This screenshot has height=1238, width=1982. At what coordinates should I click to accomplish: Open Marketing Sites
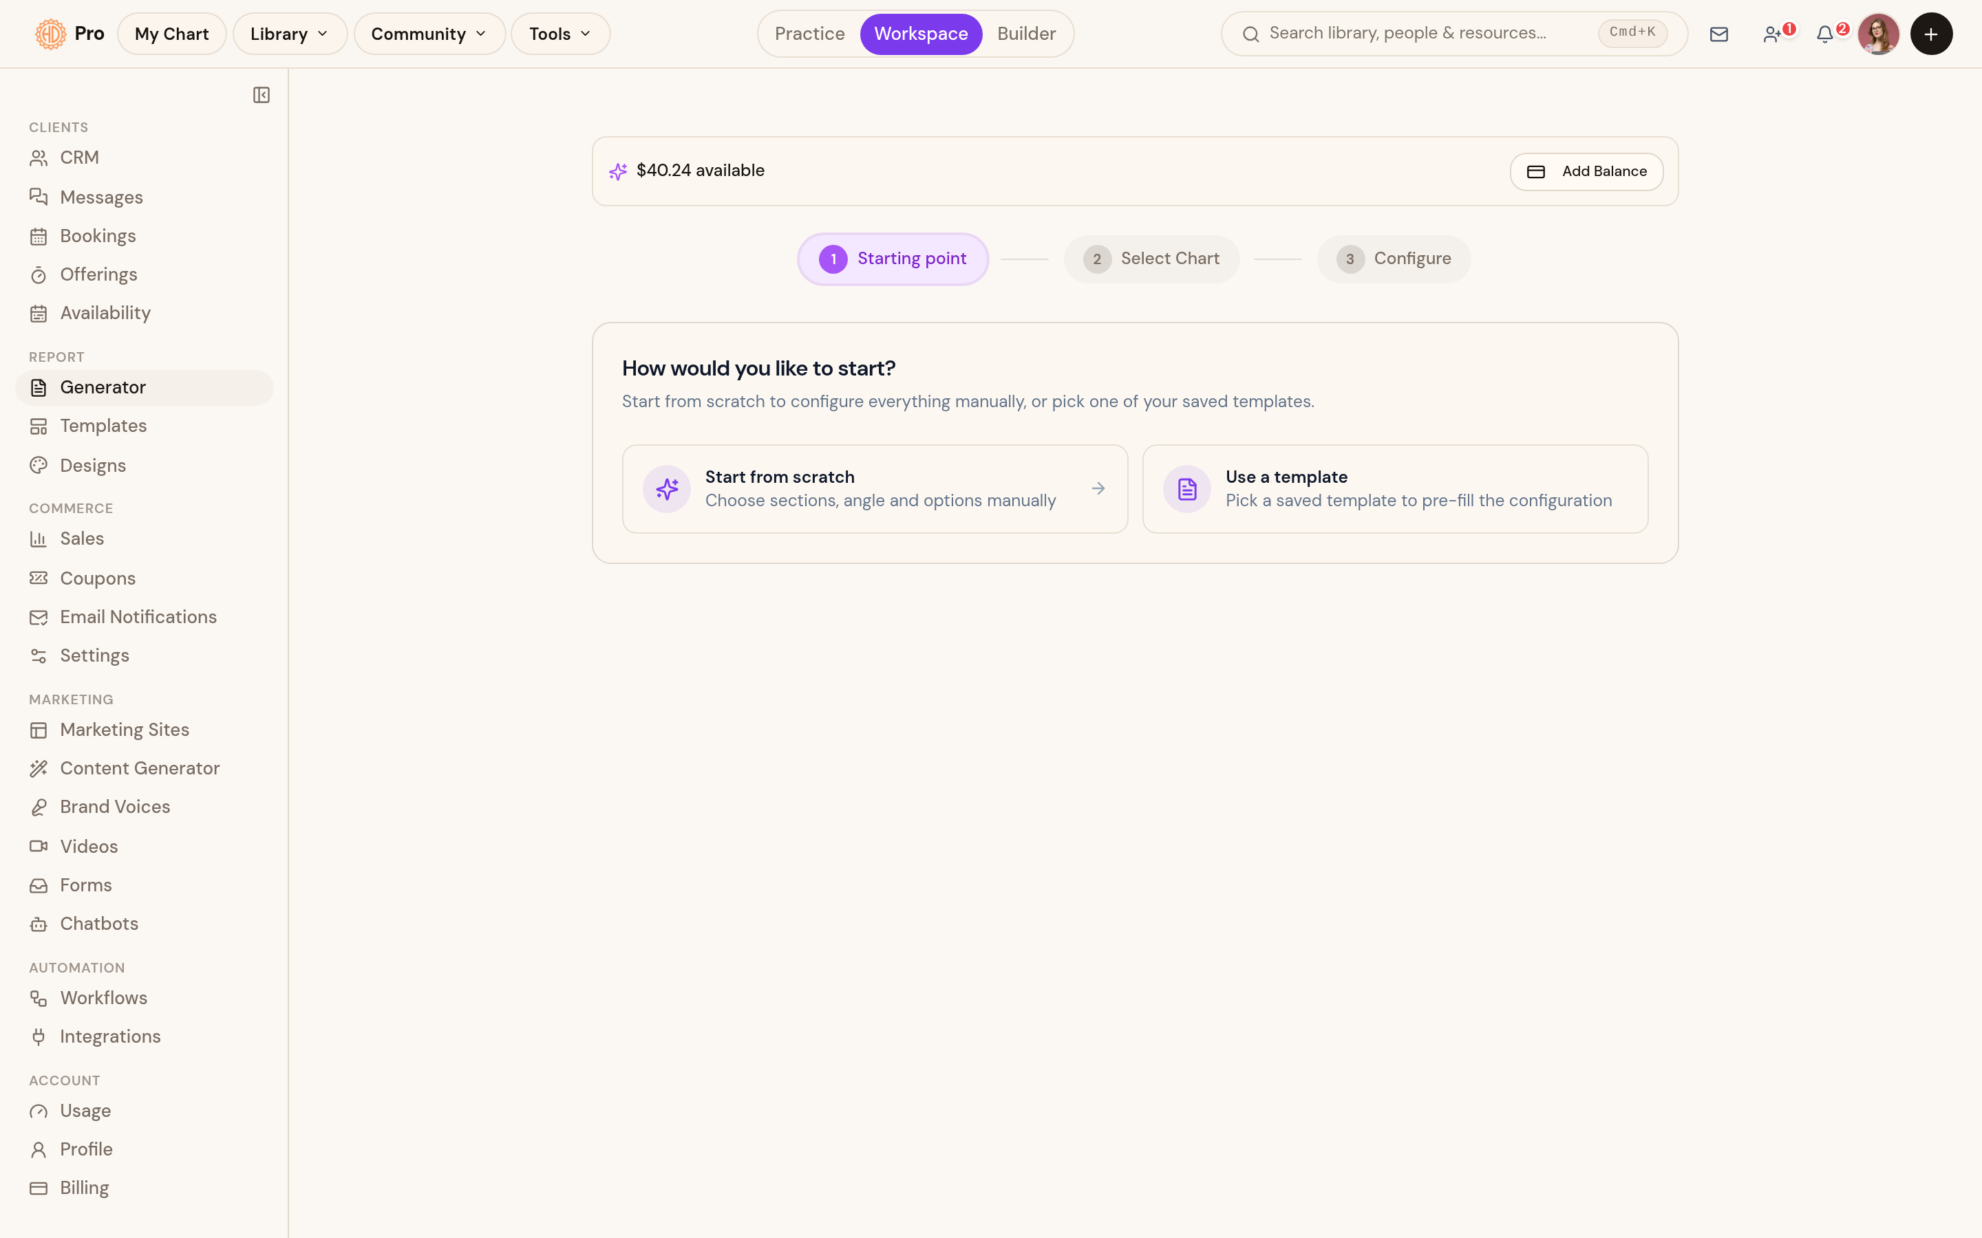(x=144, y=730)
